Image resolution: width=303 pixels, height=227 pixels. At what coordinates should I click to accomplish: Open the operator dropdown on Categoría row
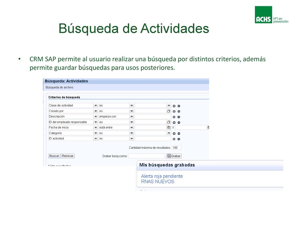(132, 133)
